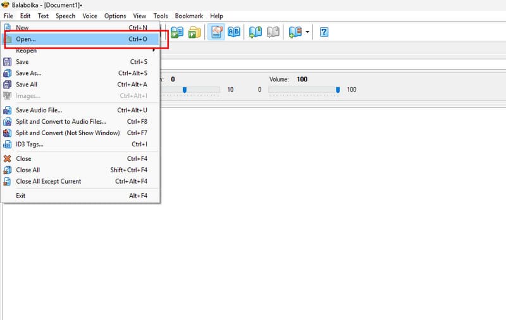Click the highlighted page toolbar icon
The width and height of the screenshot is (506, 320).
tap(216, 32)
